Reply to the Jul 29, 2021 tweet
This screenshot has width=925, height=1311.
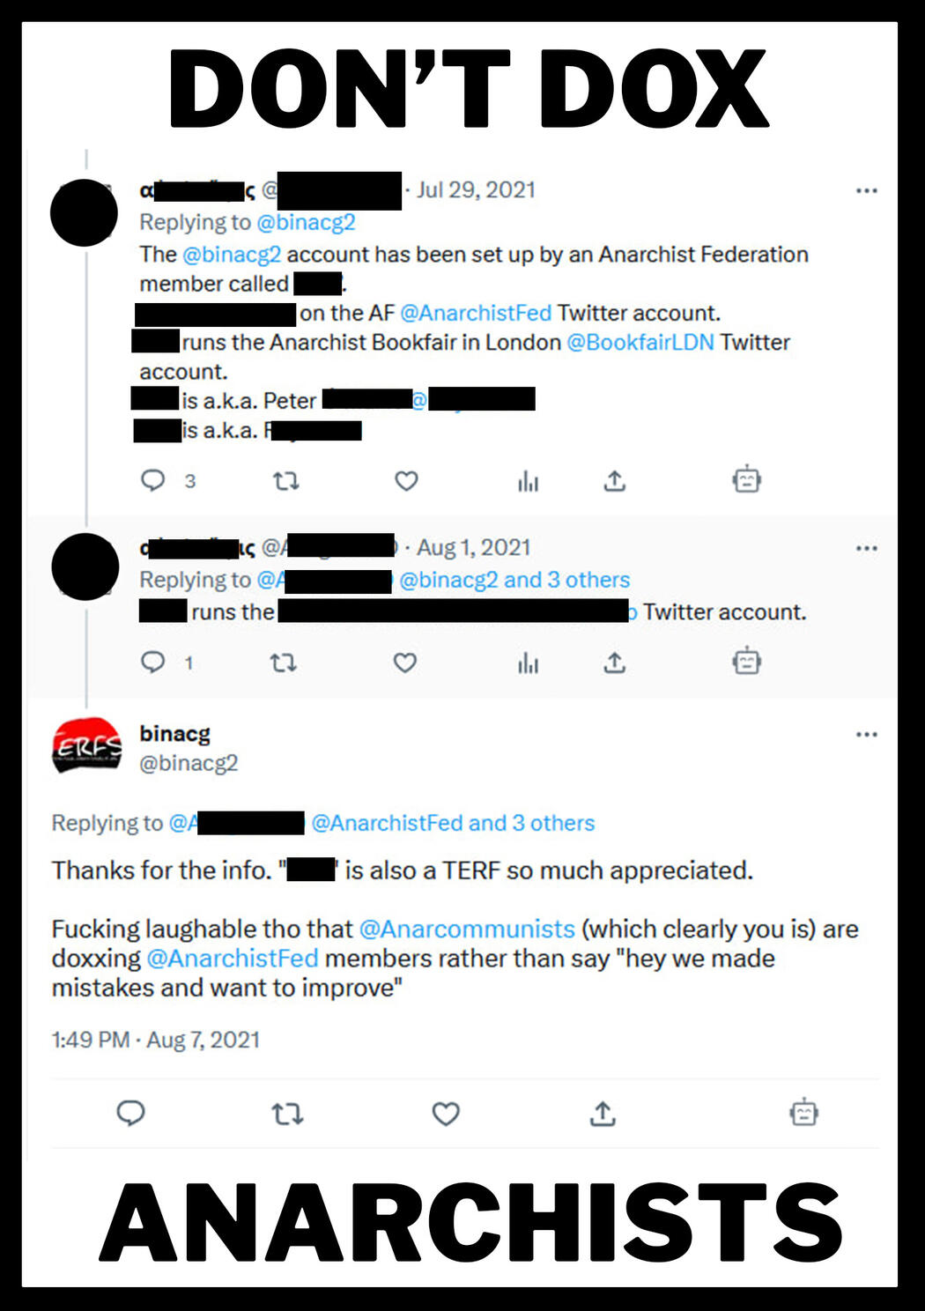(153, 480)
